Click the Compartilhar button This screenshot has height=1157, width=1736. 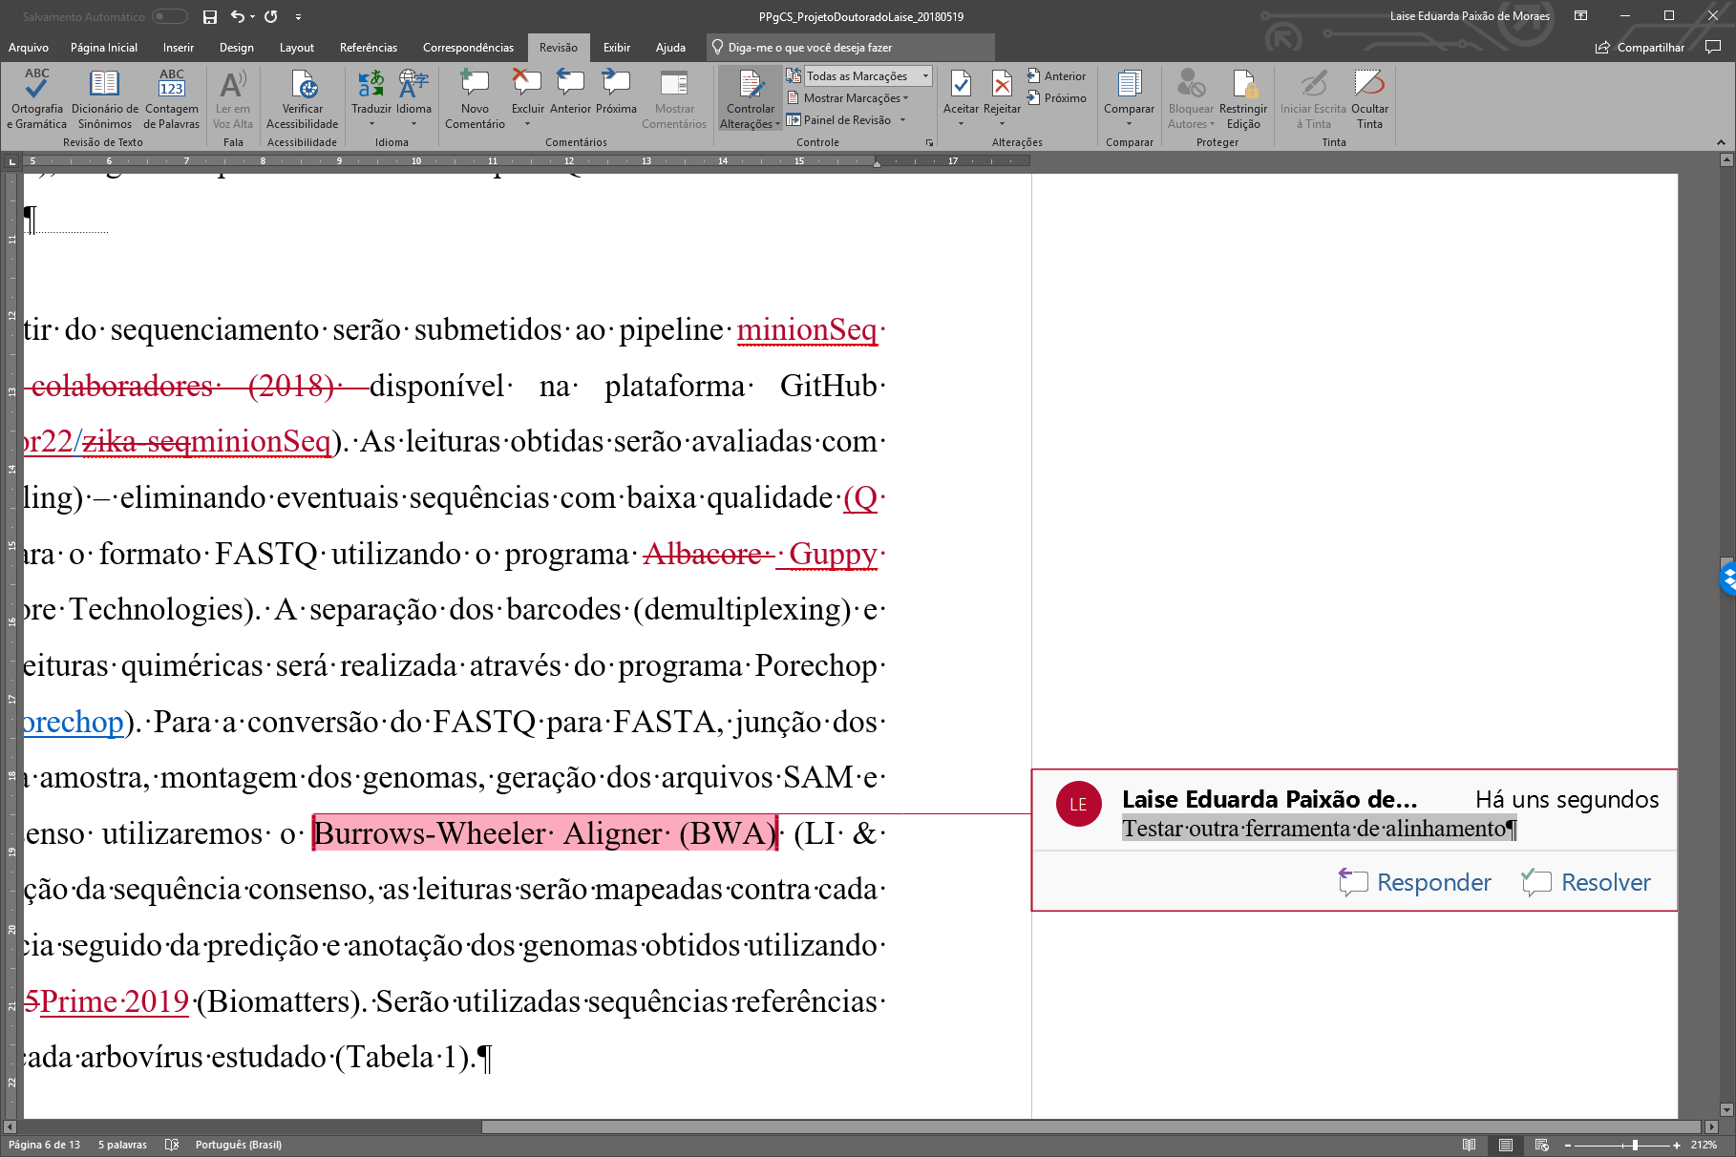click(x=1640, y=48)
